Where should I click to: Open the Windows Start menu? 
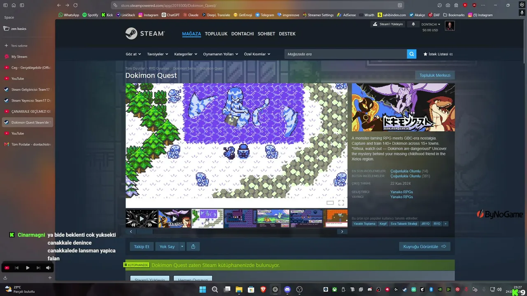click(x=203, y=289)
